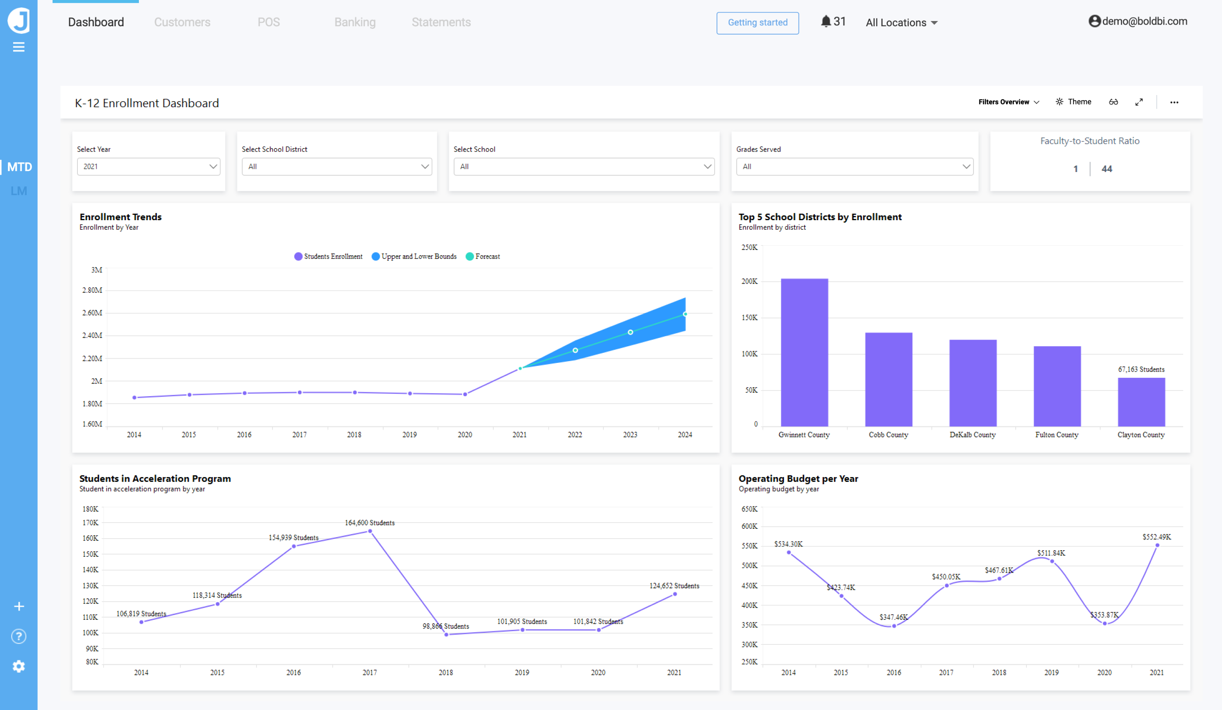Open the Customers section
Viewport: 1222px width, 710px height.
tap(182, 22)
